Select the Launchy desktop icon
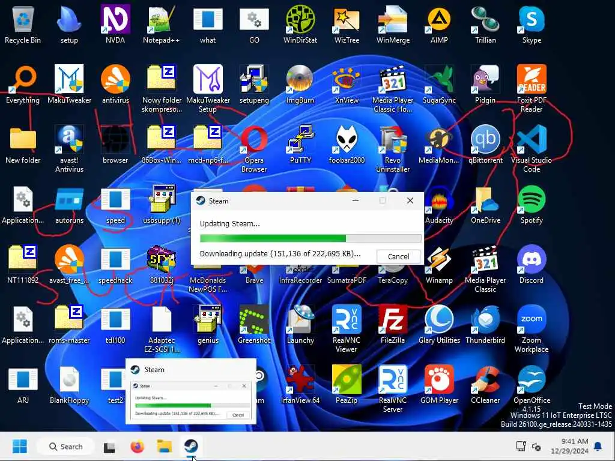The height and width of the screenshot is (461, 615). click(300, 325)
